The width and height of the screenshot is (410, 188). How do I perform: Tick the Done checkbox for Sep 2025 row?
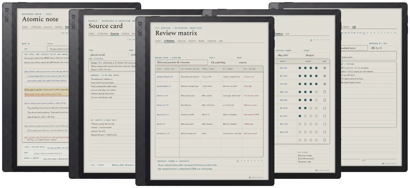[325, 68]
